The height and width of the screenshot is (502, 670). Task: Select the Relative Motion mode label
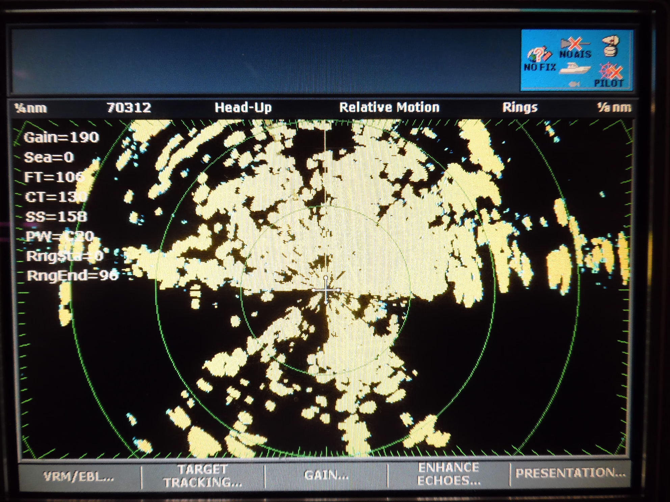point(389,107)
